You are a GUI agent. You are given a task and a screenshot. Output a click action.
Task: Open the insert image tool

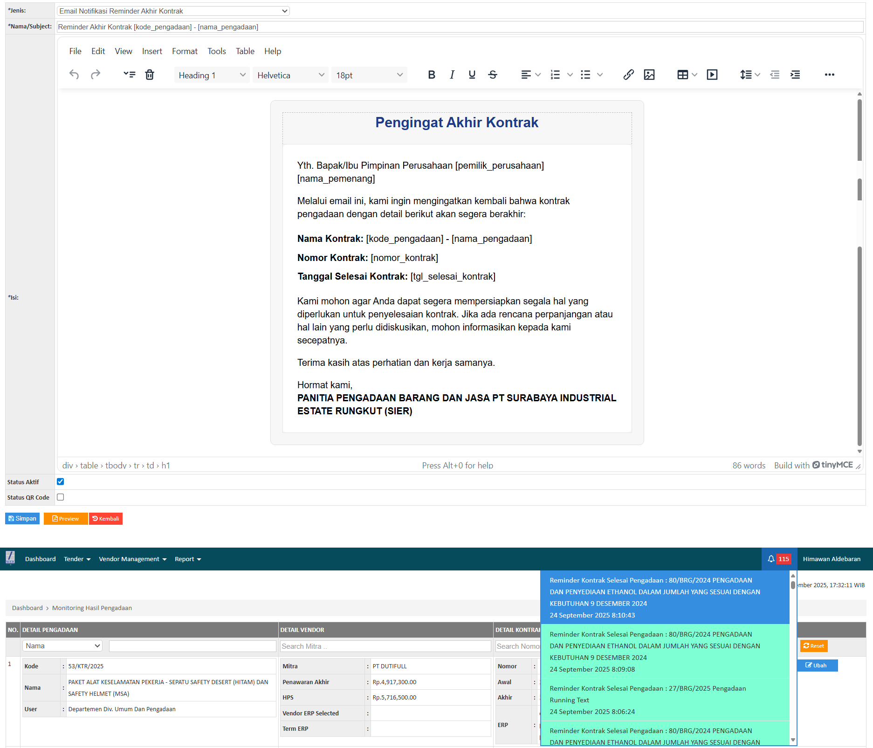coord(649,75)
